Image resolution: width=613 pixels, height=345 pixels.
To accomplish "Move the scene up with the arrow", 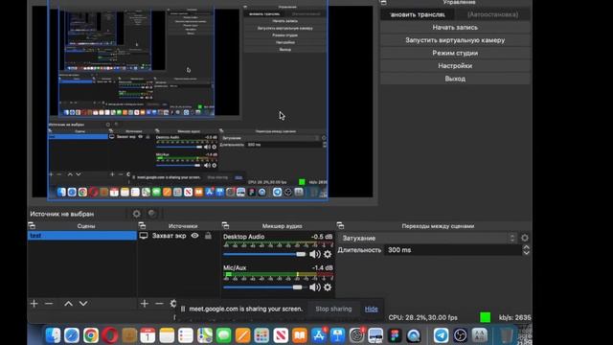I will (x=68, y=304).
